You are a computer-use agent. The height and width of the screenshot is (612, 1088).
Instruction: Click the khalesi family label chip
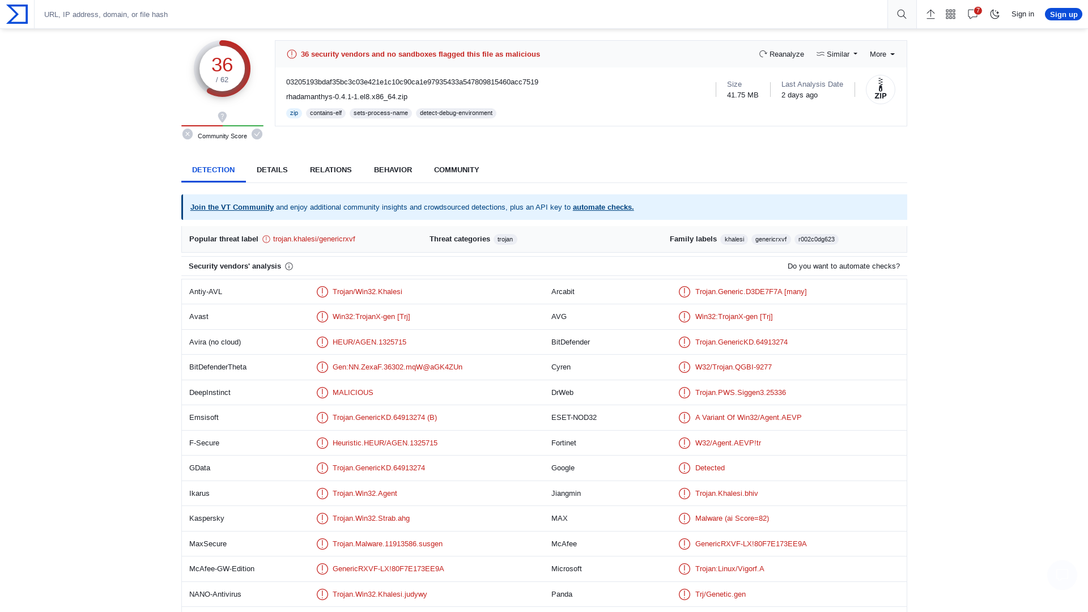tap(734, 240)
